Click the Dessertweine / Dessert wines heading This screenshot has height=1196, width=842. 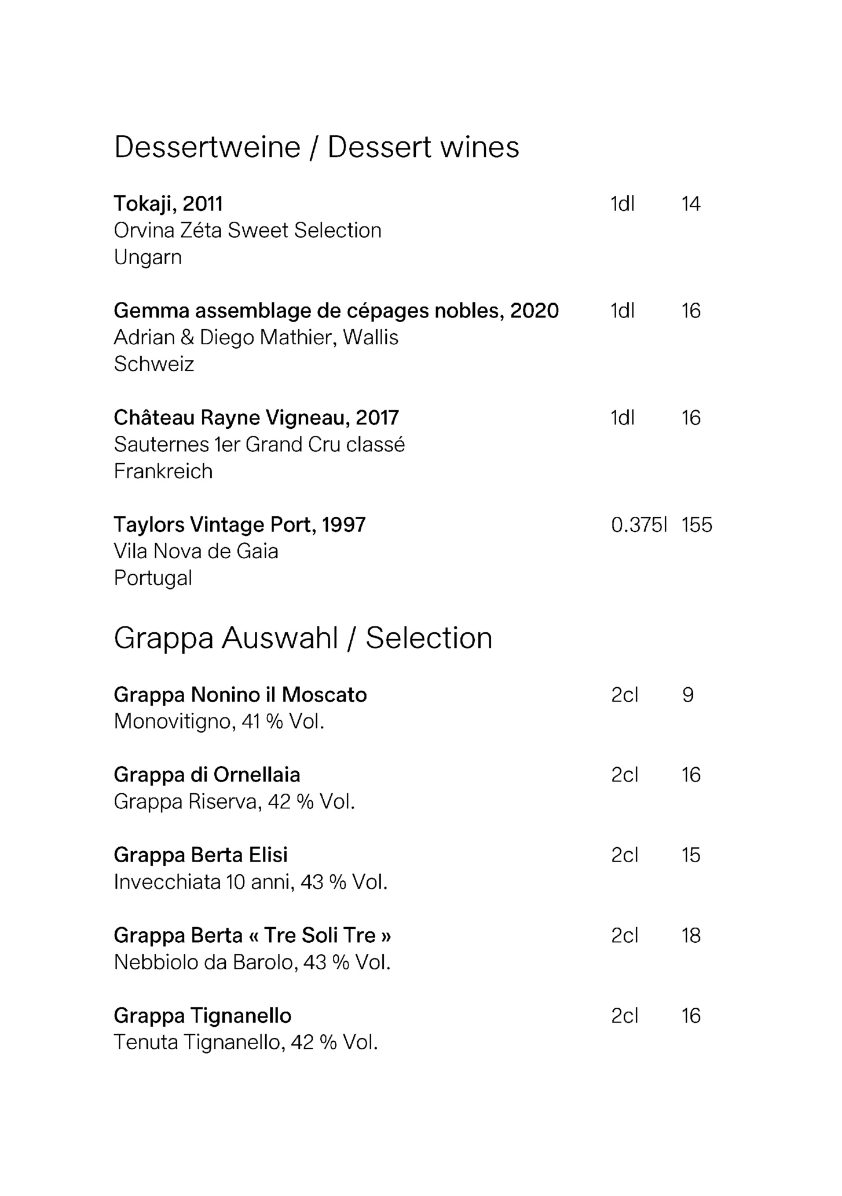pyautogui.click(x=316, y=147)
